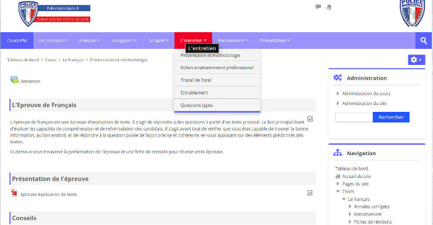This screenshot has width=433, height=225.
Task: Click the L'Epreuve de Français section heading
Action: click(x=44, y=105)
